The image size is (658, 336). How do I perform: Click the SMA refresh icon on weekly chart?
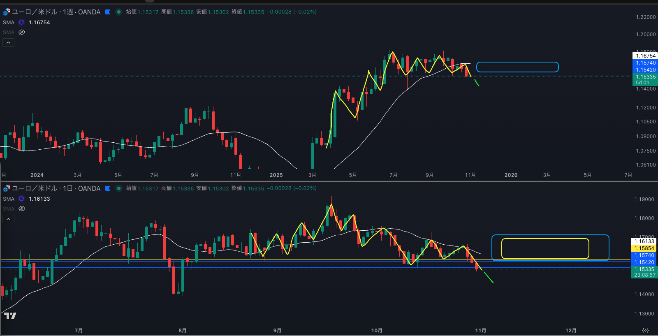click(x=21, y=23)
